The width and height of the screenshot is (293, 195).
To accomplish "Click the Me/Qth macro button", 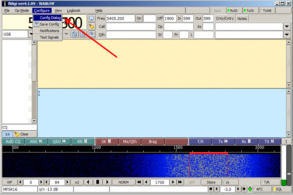I will pos(130,141).
